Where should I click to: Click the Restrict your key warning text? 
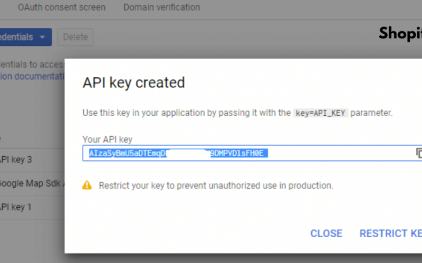pyautogui.click(x=216, y=186)
